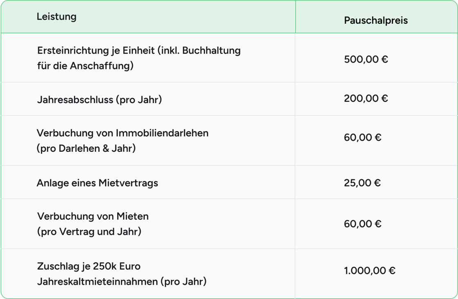Select the 'Verbuchung von Mieten' text
458x299 pixels.
(x=93, y=216)
